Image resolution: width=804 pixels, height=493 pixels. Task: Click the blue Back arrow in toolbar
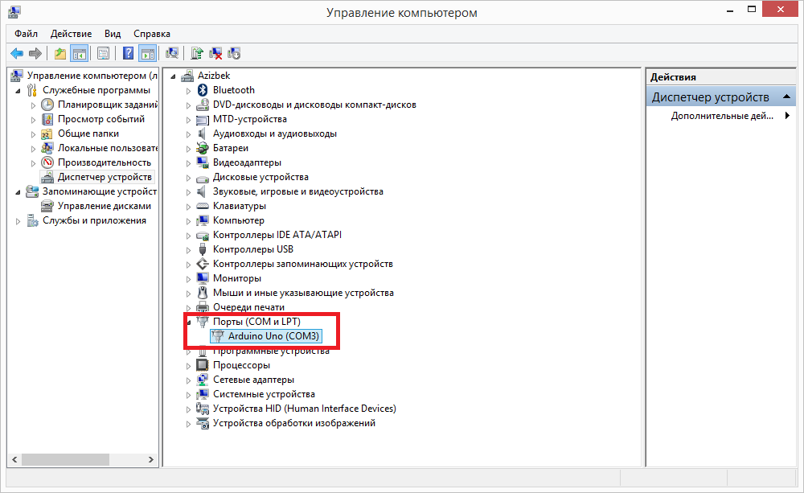[17, 53]
